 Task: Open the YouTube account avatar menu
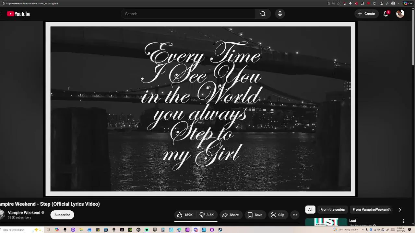click(x=400, y=14)
